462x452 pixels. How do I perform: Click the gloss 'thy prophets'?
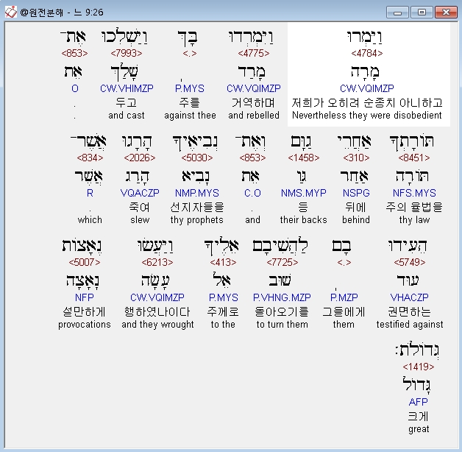[x=197, y=220]
